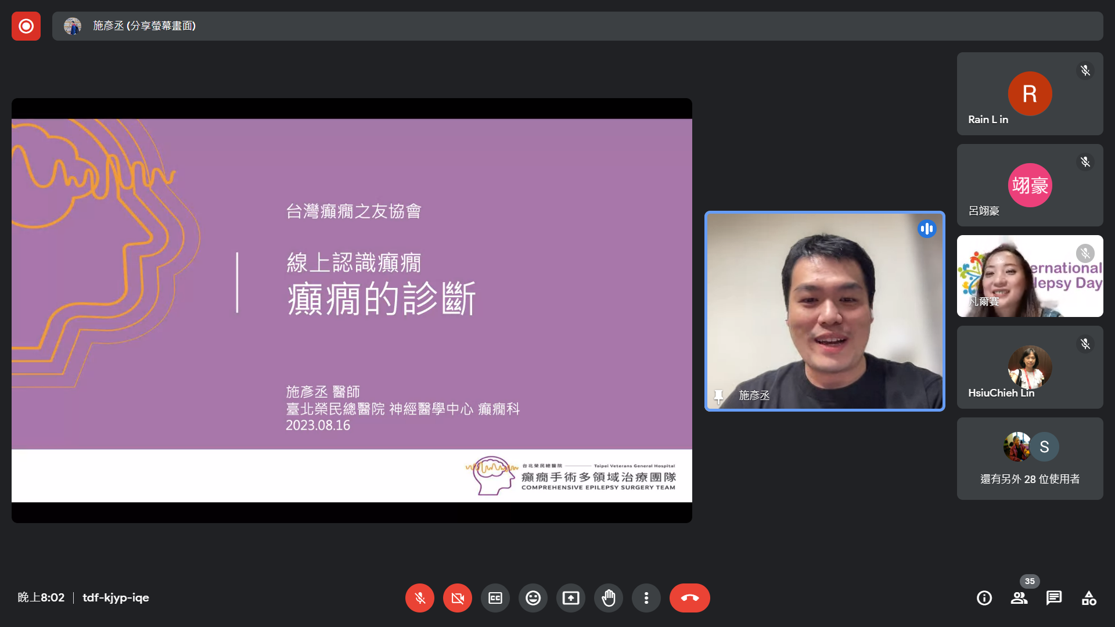Click the 35 participant count badge
The image size is (1115, 627).
click(1030, 581)
